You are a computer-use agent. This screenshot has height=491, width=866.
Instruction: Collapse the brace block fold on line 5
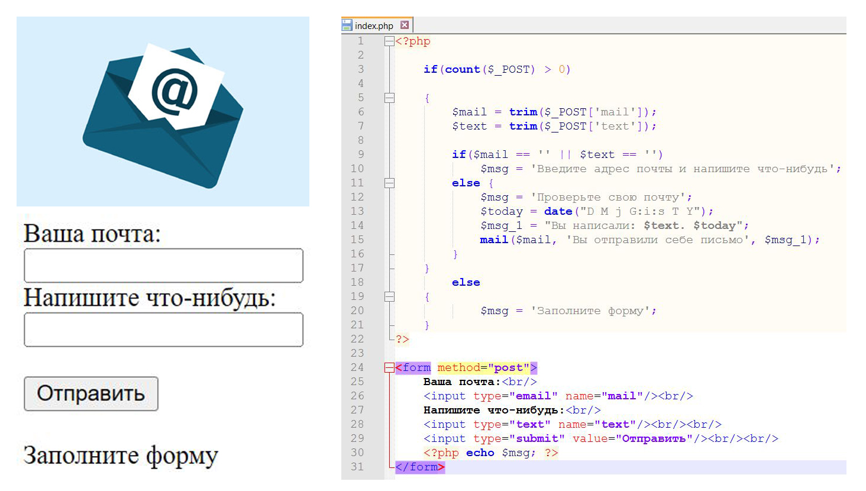(x=389, y=98)
